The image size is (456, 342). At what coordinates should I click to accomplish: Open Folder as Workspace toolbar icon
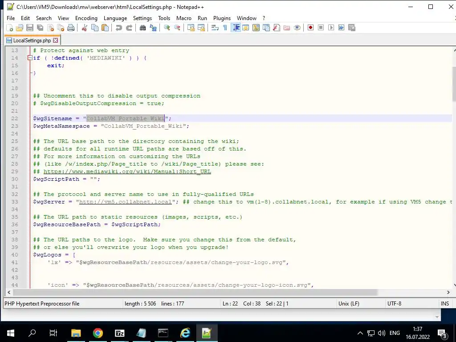pos(287,28)
